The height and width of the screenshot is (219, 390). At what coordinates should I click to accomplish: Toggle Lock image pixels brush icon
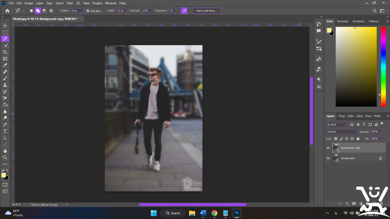point(341,138)
